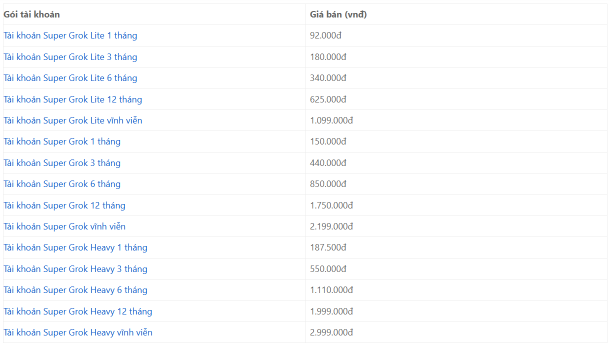
Task: Select the price 180.000đ
Action: click(328, 57)
